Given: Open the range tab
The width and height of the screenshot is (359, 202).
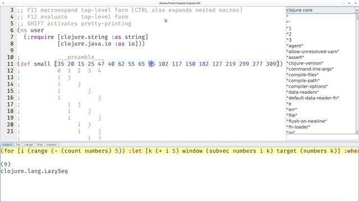Looking at the screenshot, I should 29,145.
